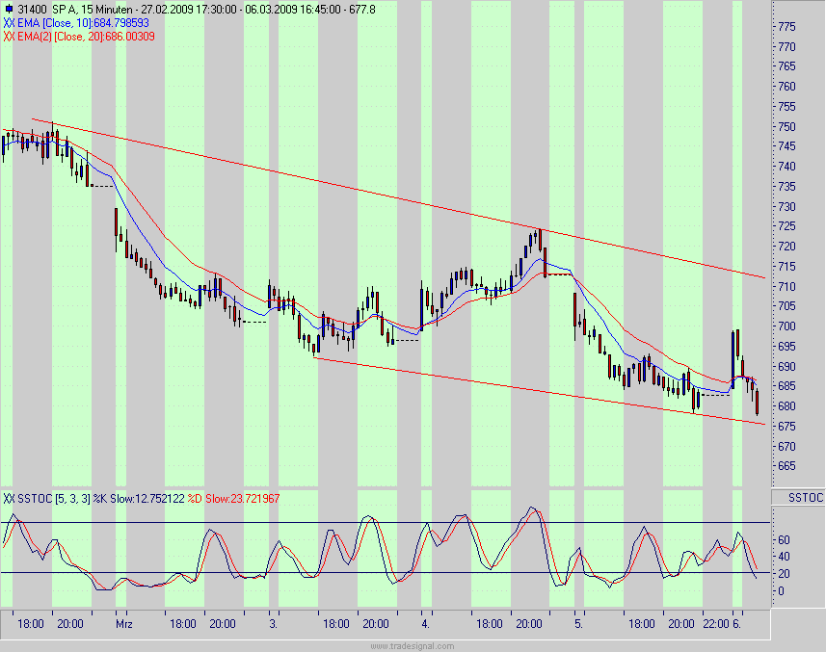The width and height of the screenshot is (826, 652).
Task: Open the www.tradesignal.com watermark link
Action: coord(413,645)
